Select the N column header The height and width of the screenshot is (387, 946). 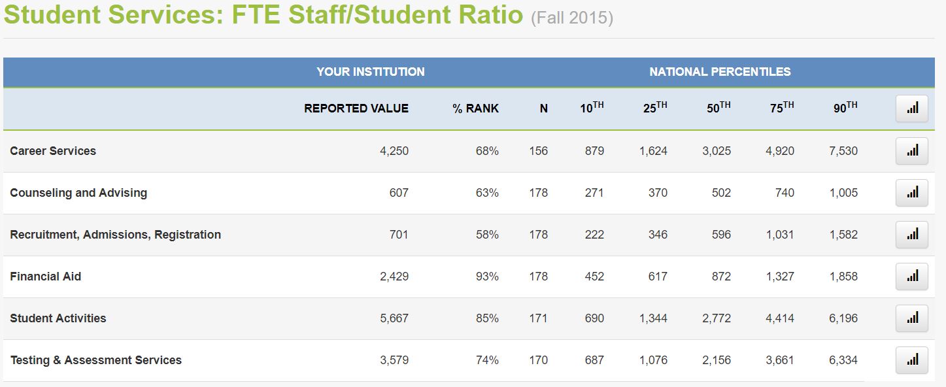coord(542,109)
